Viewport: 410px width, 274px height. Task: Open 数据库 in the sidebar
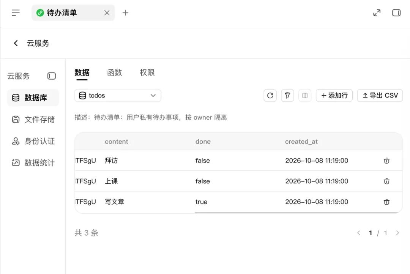click(x=33, y=98)
